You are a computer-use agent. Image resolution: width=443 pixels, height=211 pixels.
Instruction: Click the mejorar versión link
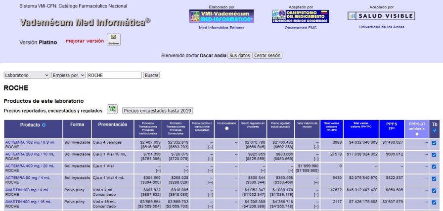click(85, 41)
